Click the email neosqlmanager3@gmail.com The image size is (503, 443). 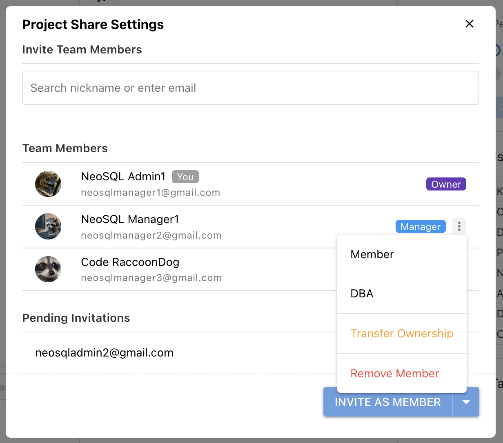tap(151, 278)
